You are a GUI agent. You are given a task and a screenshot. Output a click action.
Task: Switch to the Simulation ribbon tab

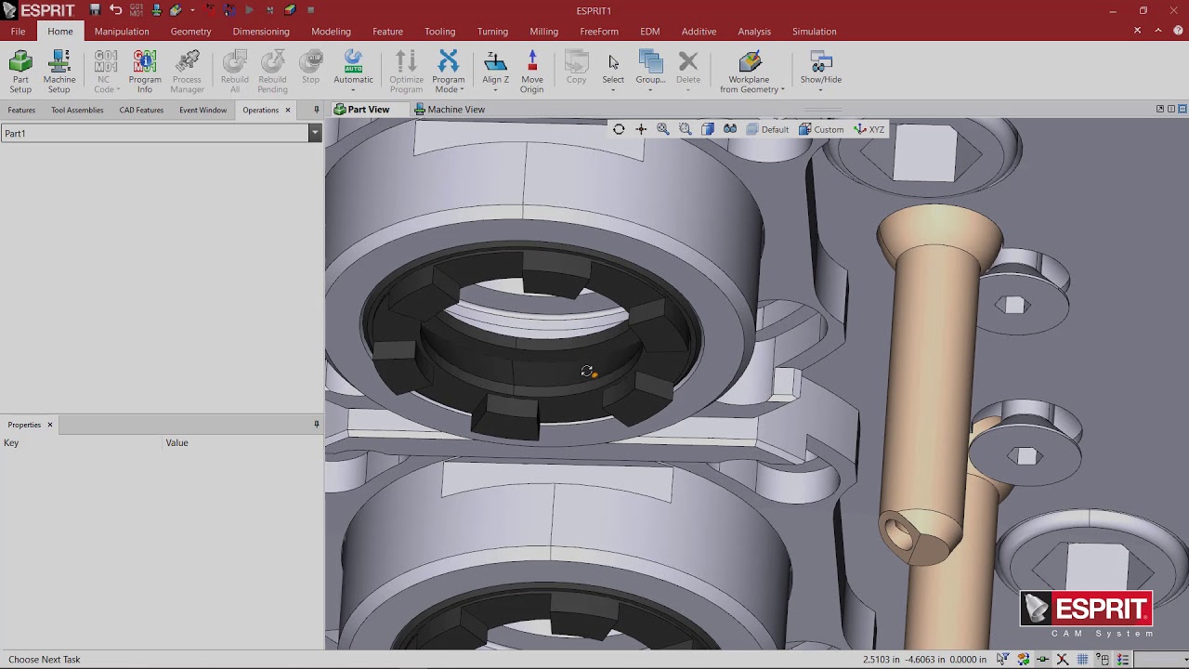[x=814, y=31]
